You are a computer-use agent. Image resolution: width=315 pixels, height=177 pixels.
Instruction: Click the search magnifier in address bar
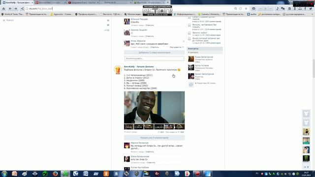[x=235, y=9]
